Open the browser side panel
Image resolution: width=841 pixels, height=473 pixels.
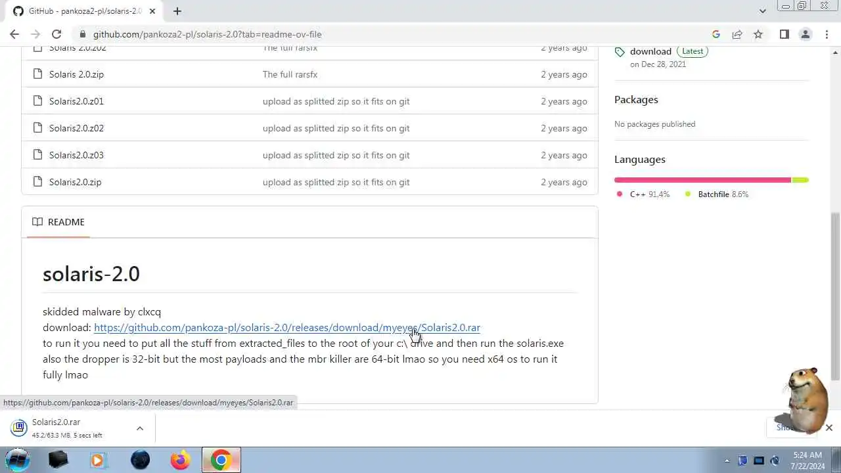coord(784,34)
